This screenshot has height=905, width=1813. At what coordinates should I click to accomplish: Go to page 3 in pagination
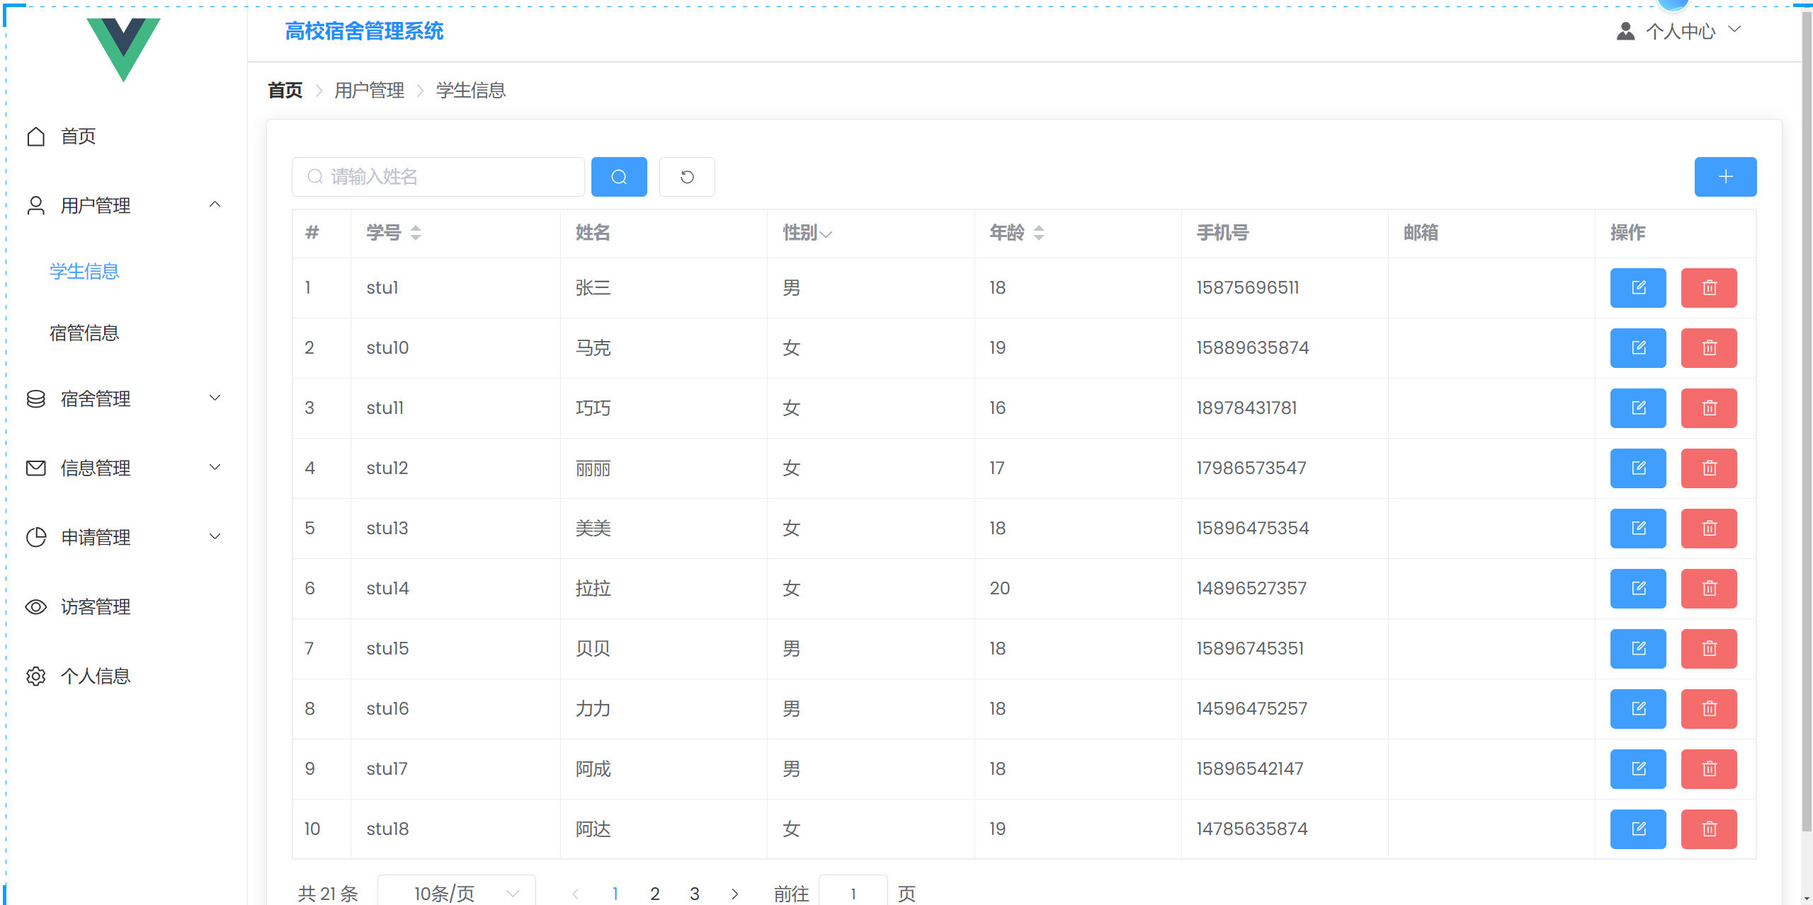click(x=695, y=893)
